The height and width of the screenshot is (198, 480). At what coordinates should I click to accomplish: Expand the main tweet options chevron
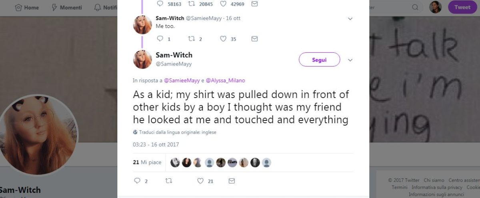coord(350,60)
